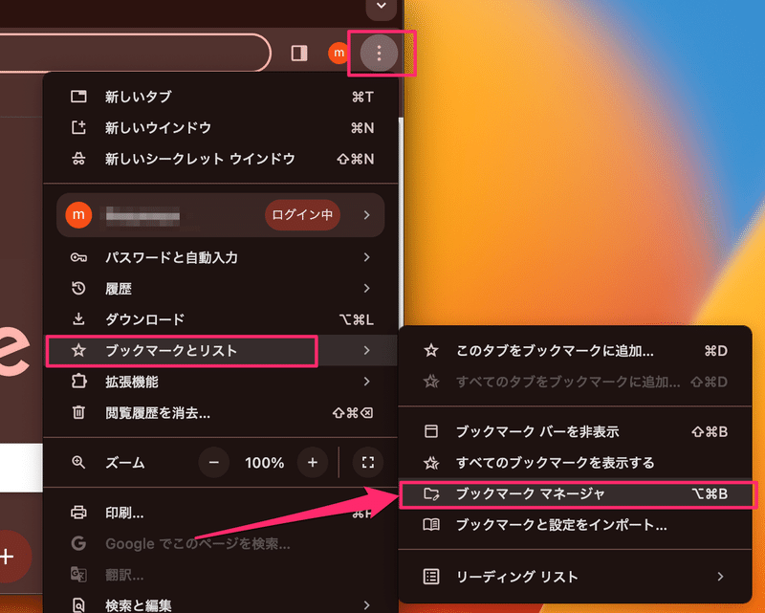Choose Google でこのページを検索...
The width and height of the screenshot is (765, 613).
coord(221,544)
